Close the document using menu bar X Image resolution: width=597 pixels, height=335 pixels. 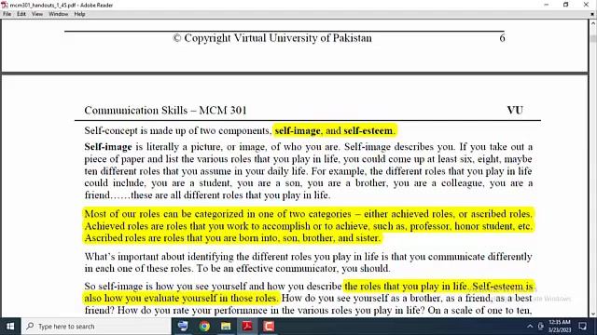point(592,14)
